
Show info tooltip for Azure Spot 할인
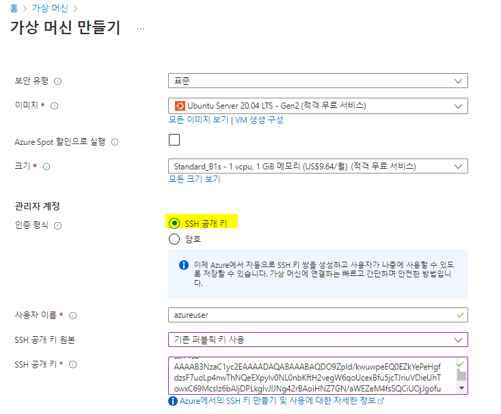115,142
